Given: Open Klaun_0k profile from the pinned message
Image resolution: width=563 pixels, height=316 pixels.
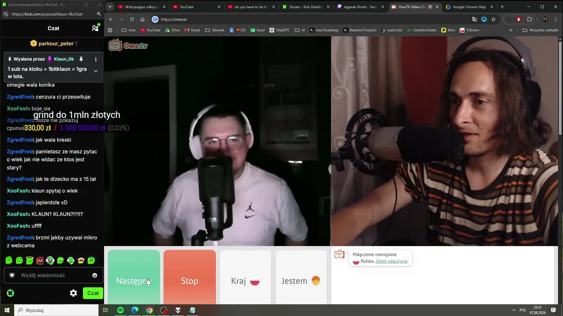Looking at the screenshot, I should pos(64,59).
